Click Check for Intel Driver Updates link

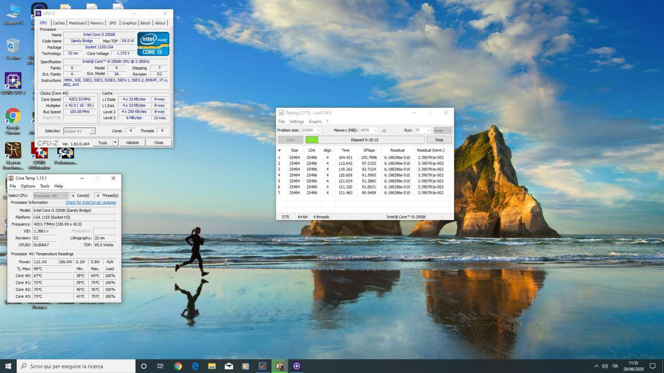(91, 203)
